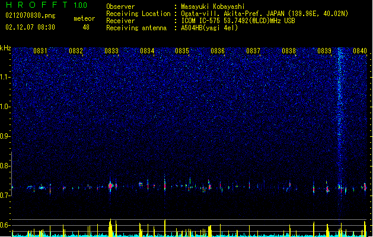Click the meteor label
Viewport: 373px width, 237px height.
(x=84, y=18)
